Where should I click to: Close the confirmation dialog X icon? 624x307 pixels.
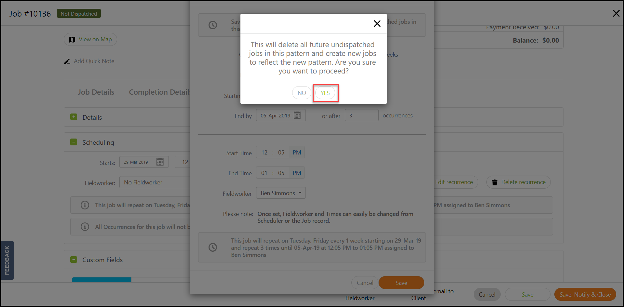coord(377,23)
